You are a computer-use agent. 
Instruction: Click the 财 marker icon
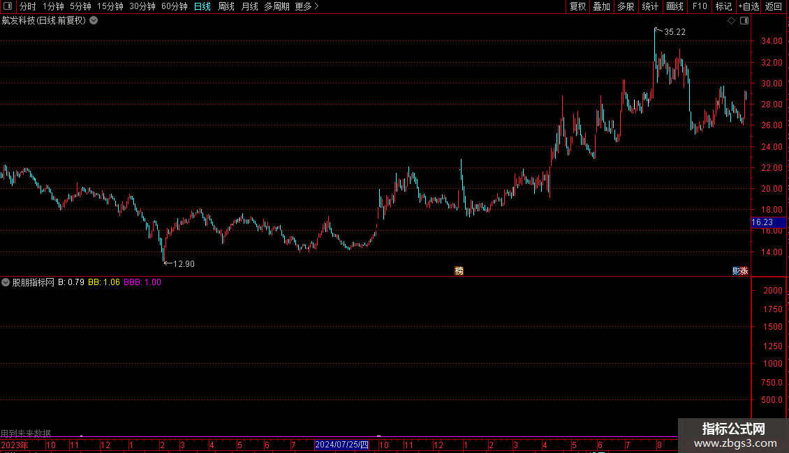(x=736, y=270)
